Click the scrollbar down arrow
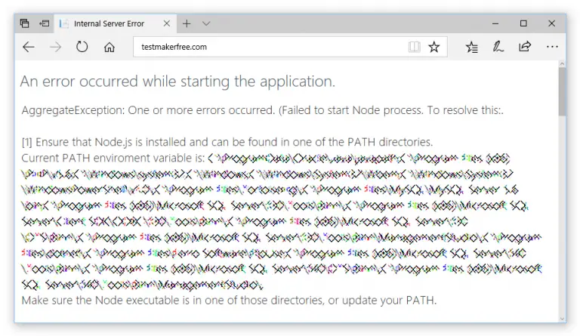Image resolution: width=580 pixels, height=336 pixels. tap(562, 316)
